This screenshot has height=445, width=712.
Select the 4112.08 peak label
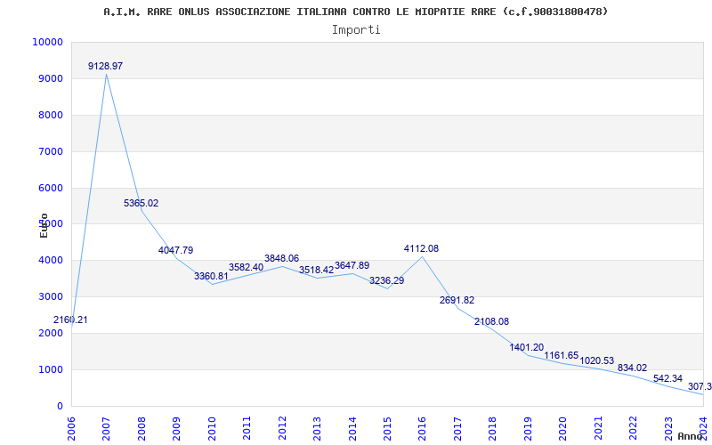(x=421, y=249)
